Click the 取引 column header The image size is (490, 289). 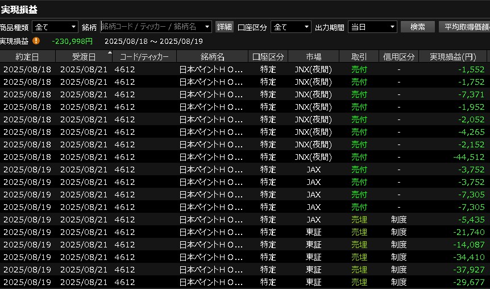click(359, 56)
